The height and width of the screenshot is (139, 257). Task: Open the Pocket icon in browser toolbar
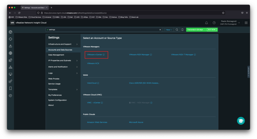click(x=242, y=13)
